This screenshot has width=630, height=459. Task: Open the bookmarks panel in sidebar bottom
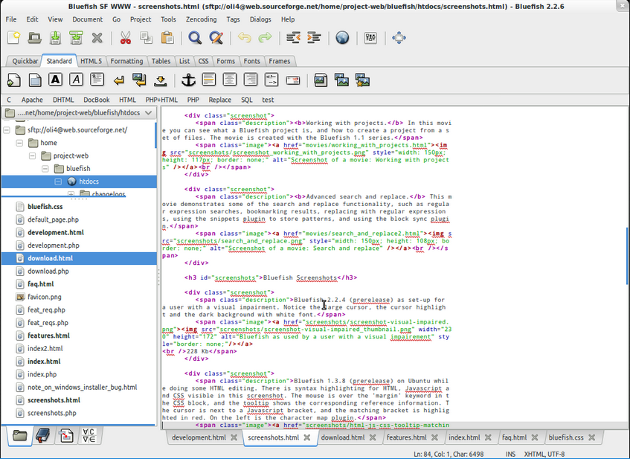(44, 436)
